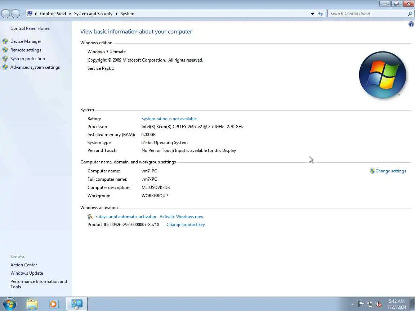Select System in the breadcrumb path

pos(127,14)
